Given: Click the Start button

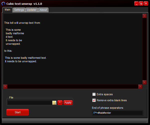Looking at the screenshot, I should click(x=17, y=112).
